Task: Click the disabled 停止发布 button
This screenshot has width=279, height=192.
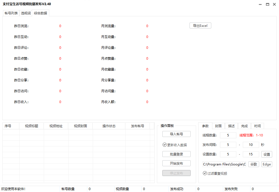Action: (176, 173)
